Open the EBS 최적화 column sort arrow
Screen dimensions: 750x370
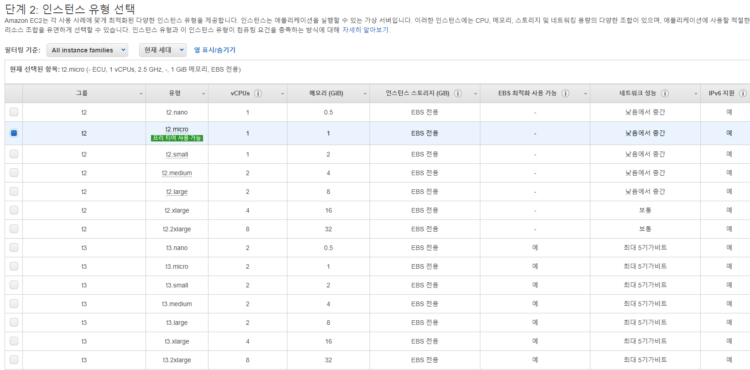(x=585, y=94)
